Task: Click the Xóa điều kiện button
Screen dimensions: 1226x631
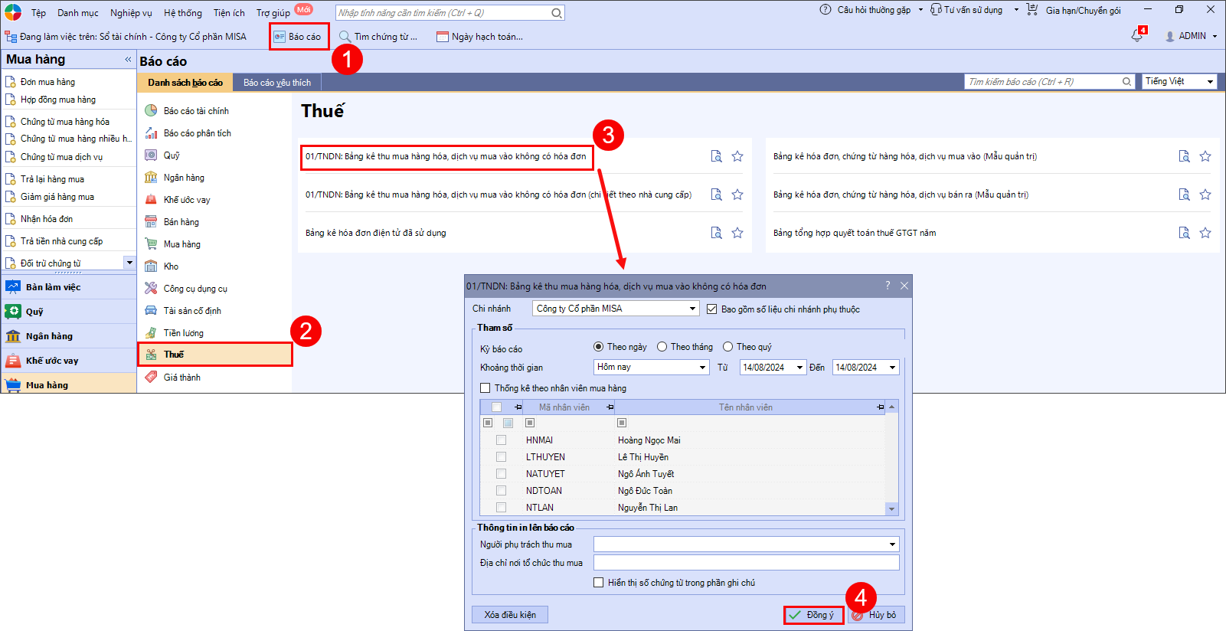Action: [x=510, y=615]
